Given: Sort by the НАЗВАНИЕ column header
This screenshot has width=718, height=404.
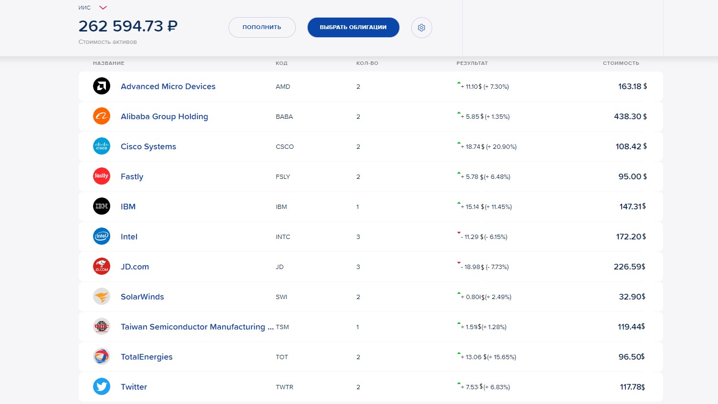Looking at the screenshot, I should [x=109, y=63].
